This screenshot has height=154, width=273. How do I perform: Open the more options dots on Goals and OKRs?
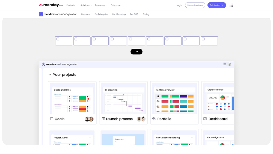click(90, 90)
